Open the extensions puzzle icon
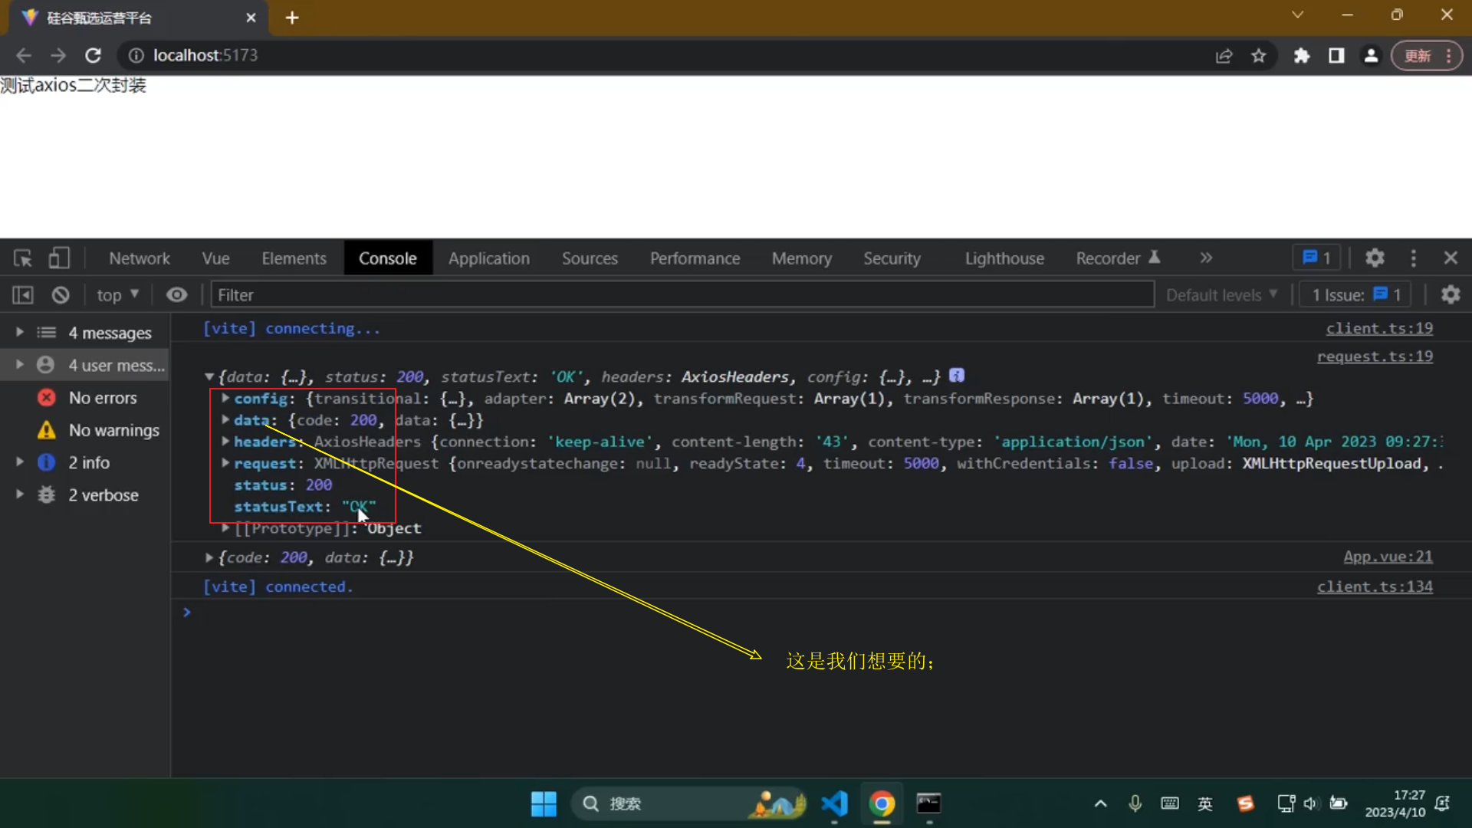This screenshot has height=828, width=1472. tap(1302, 55)
